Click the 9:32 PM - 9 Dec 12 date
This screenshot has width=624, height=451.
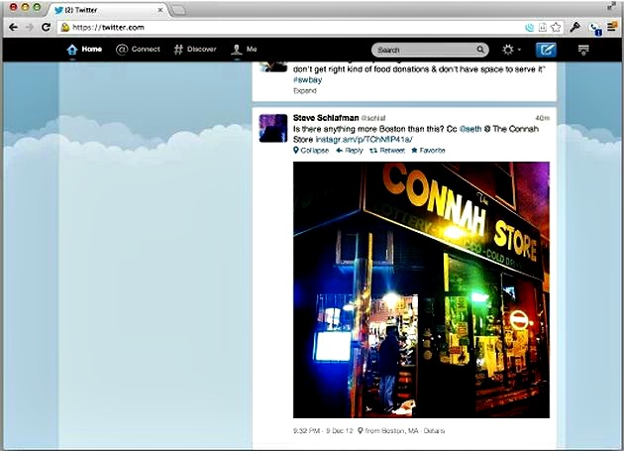point(323,431)
